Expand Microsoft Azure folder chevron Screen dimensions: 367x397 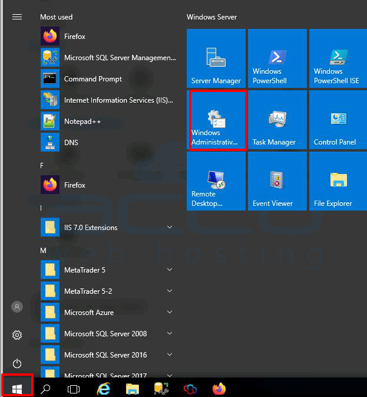(x=170, y=313)
